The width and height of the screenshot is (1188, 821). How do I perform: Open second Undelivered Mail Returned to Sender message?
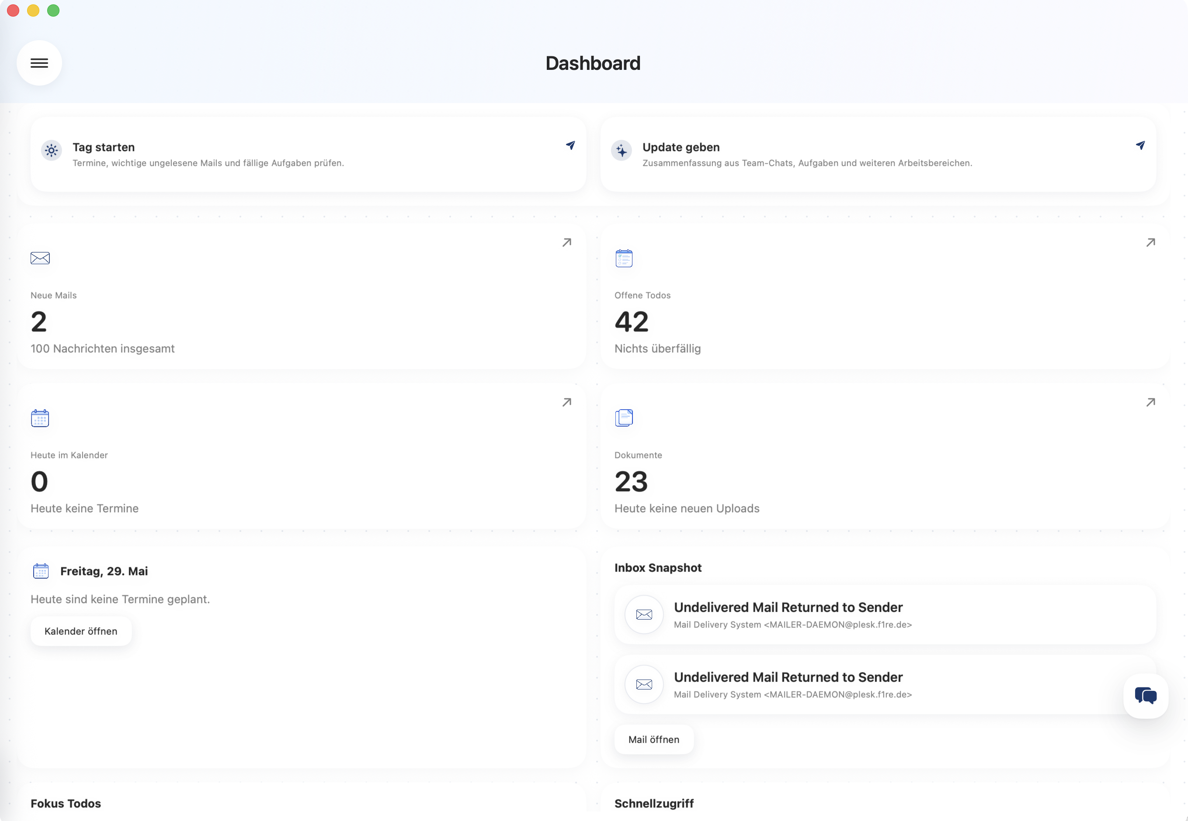point(885,685)
